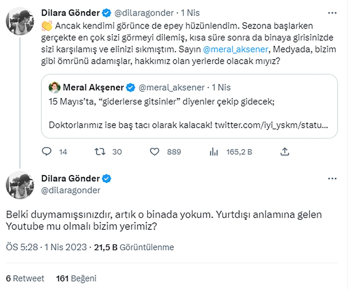355x289 pixels.
Task: Open the 6 Retweet list
Action: 25,278
